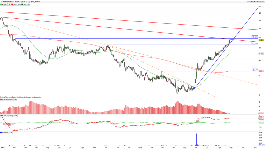Select the 13,820 horizontal line price label
Image resolution: width=265 pixels, height=149 pixels.
coord(255,37)
